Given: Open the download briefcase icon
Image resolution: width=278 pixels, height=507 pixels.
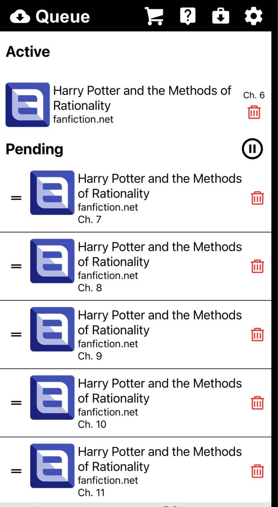Looking at the screenshot, I should tap(220, 16).
